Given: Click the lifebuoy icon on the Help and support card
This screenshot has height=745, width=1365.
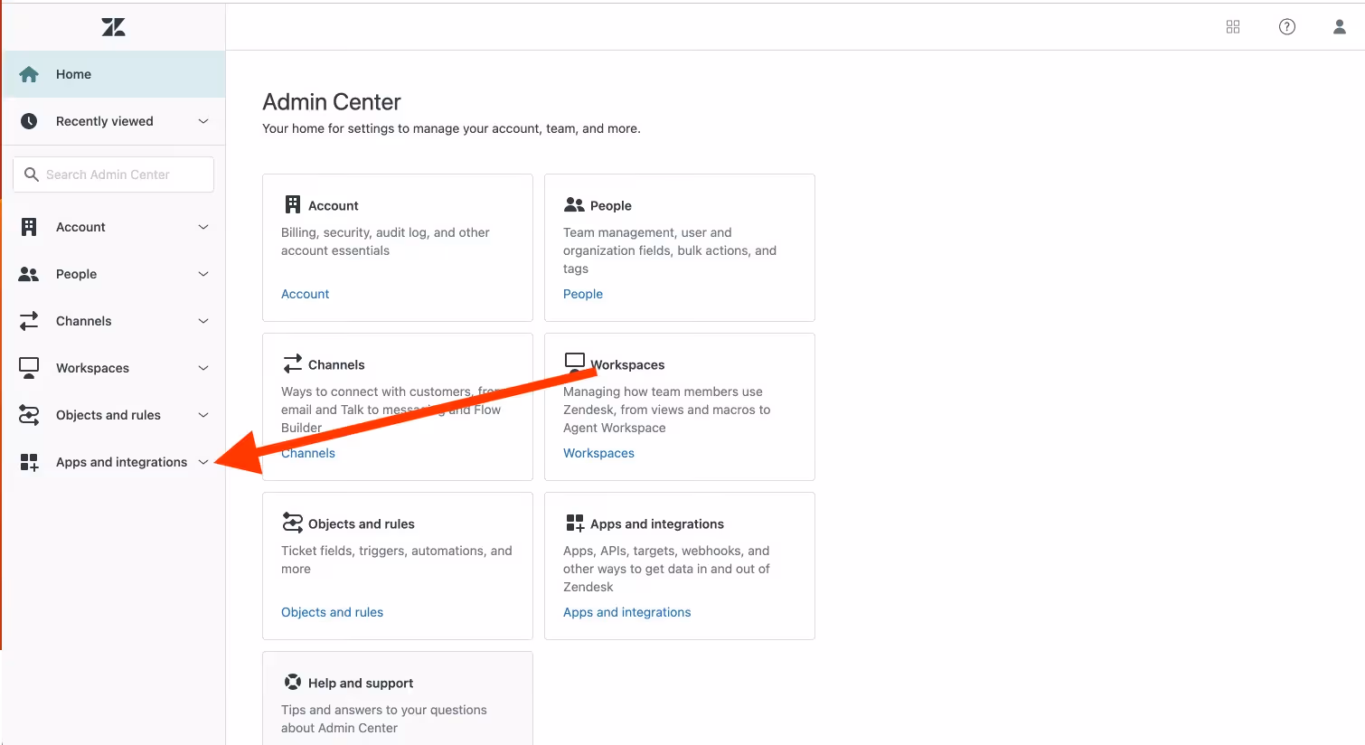Looking at the screenshot, I should tap(293, 682).
